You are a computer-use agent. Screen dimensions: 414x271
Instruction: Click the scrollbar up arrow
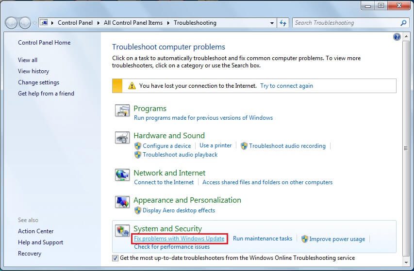tap(406, 37)
